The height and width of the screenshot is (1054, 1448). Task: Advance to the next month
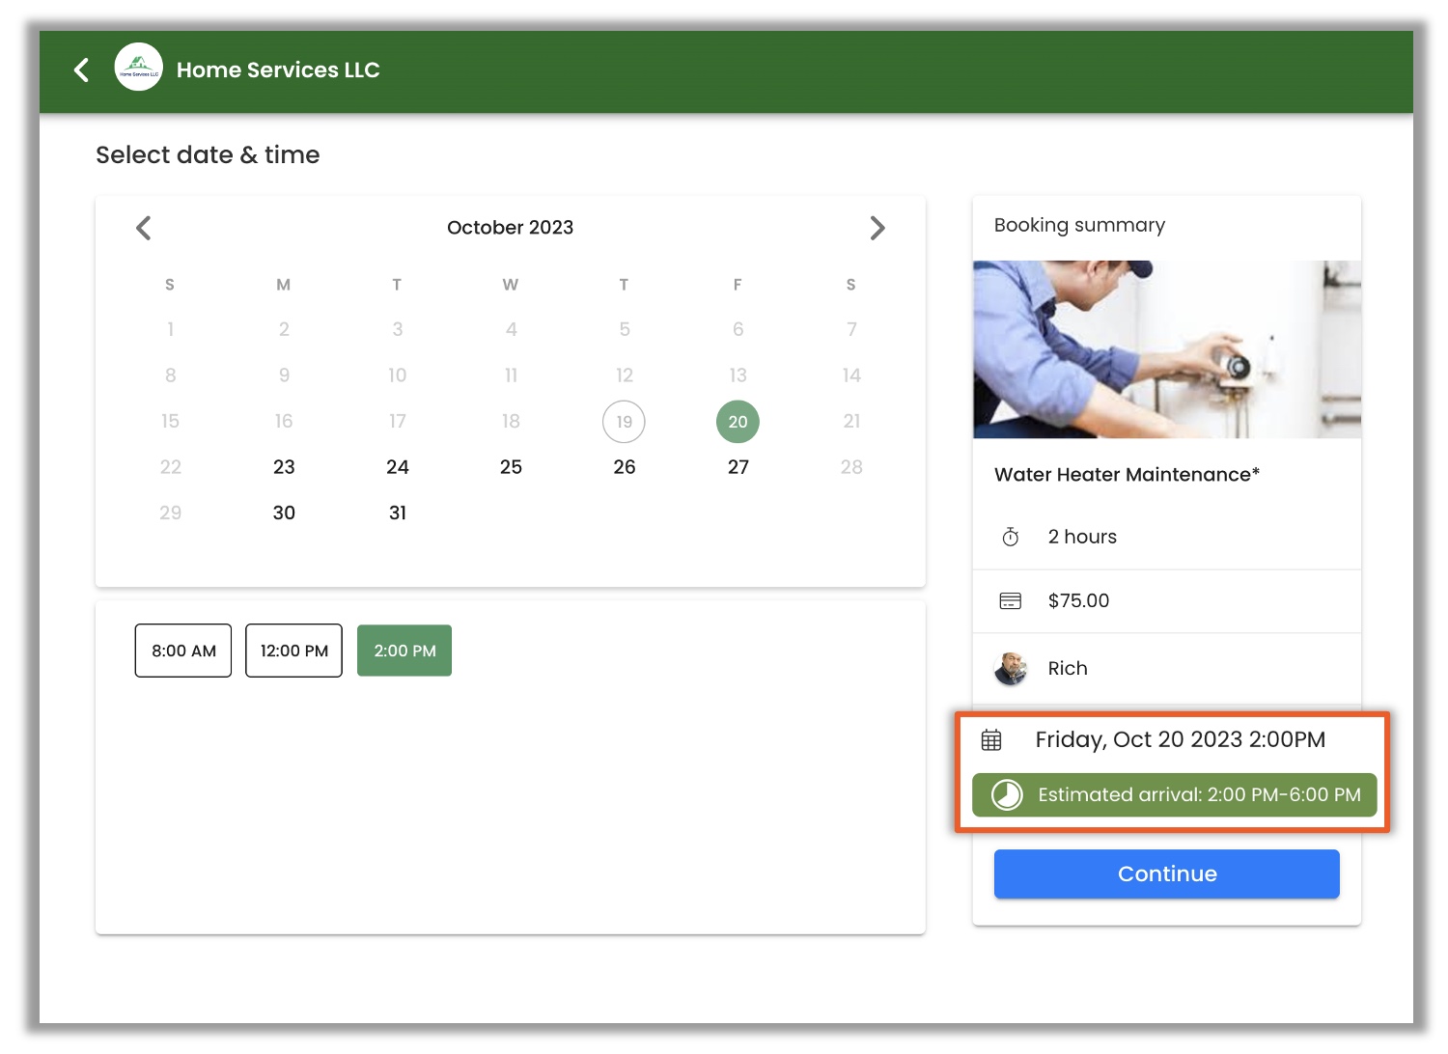coord(877,228)
